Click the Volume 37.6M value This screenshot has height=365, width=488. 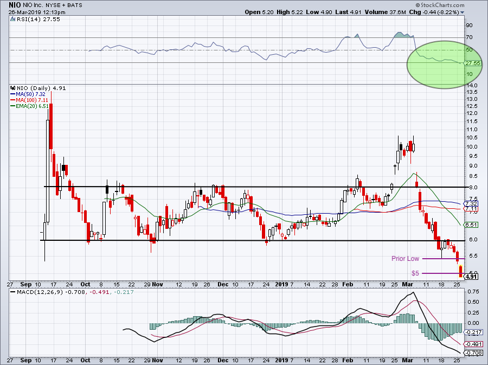coord(386,12)
